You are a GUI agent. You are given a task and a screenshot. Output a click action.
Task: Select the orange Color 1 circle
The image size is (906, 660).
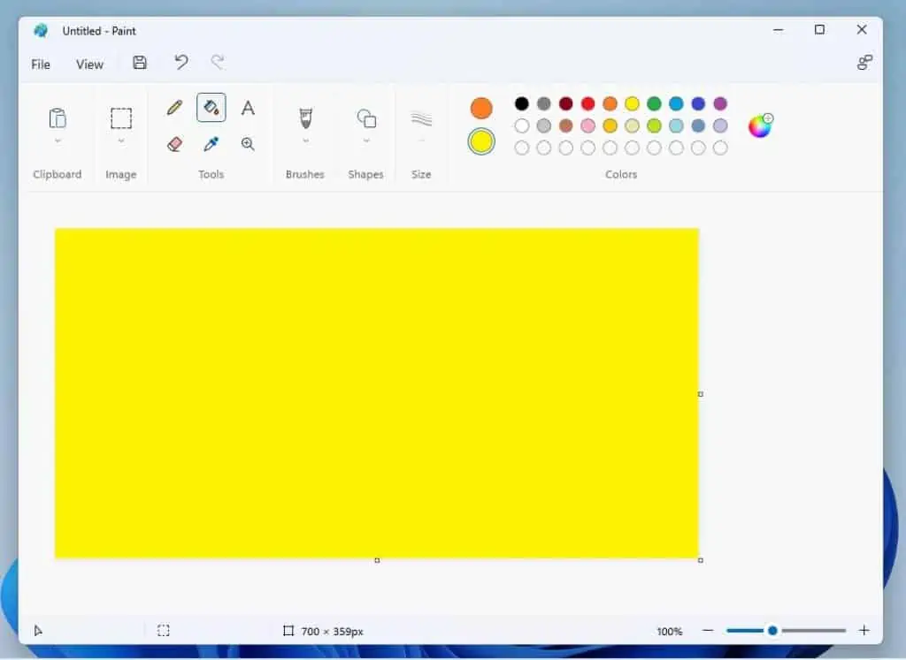click(x=481, y=109)
